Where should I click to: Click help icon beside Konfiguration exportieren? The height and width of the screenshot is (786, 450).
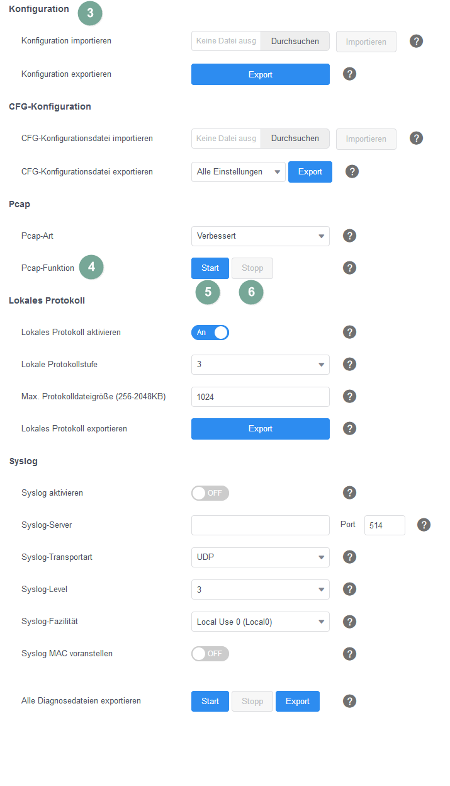[350, 74]
